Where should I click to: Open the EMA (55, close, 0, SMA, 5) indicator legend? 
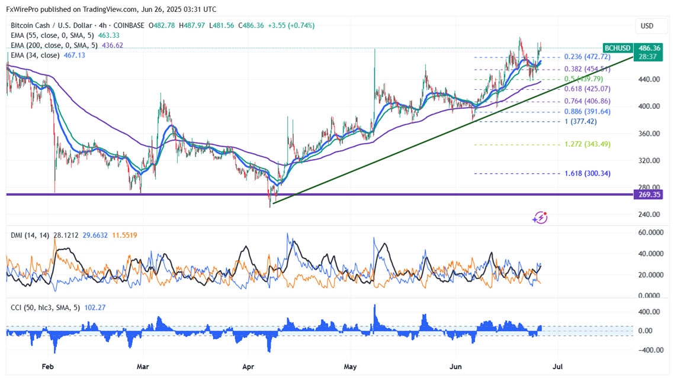tap(54, 35)
